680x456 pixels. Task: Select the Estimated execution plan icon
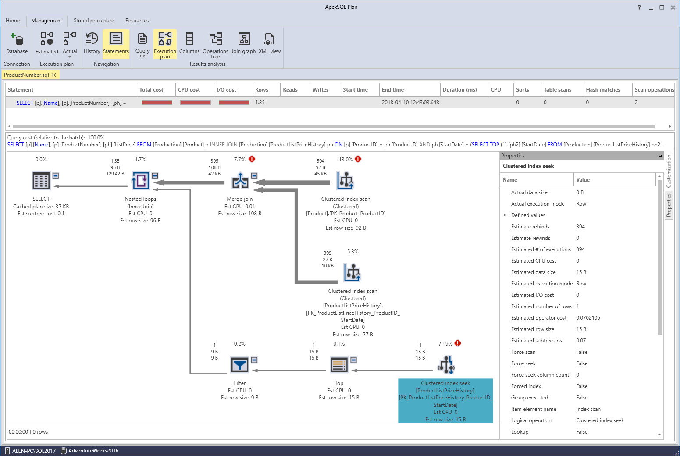(x=46, y=39)
